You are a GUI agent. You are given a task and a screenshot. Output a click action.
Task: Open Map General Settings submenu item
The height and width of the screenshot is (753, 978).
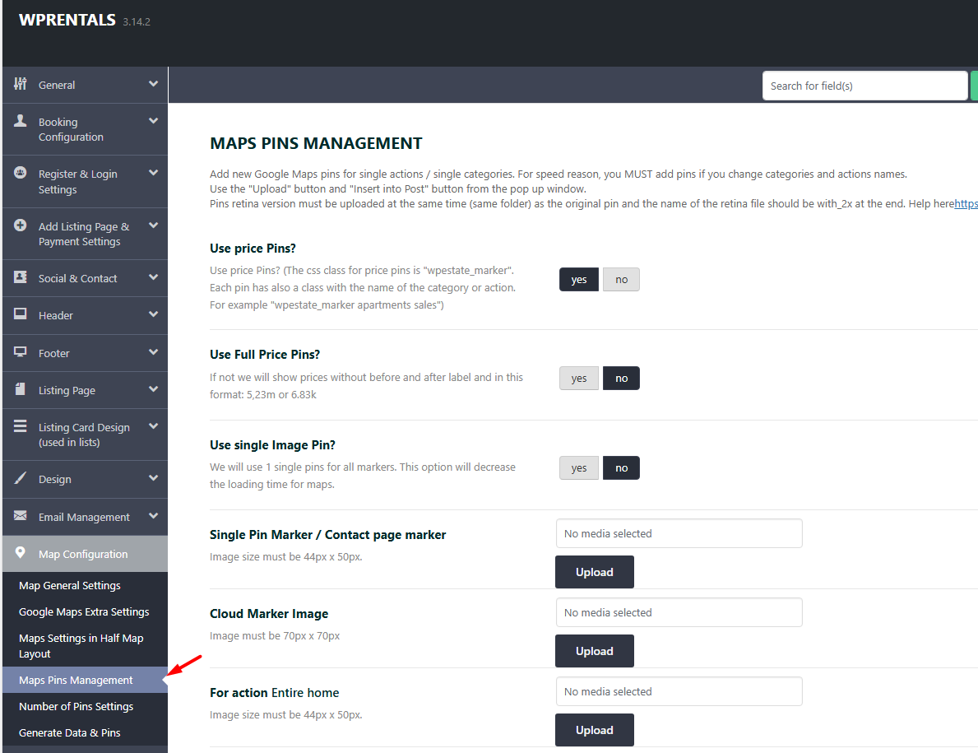coord(70,586)
